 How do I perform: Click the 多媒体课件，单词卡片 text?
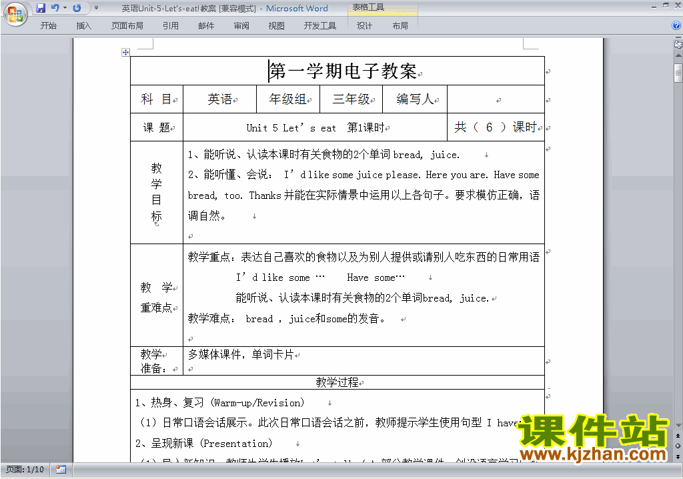pos(241,354)
